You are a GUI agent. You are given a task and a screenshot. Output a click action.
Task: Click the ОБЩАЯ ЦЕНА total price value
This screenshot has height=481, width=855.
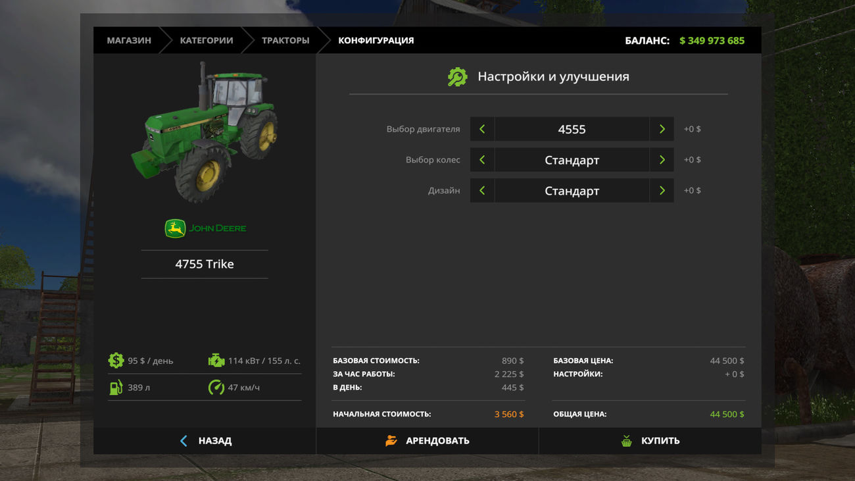tap(727, 415)
